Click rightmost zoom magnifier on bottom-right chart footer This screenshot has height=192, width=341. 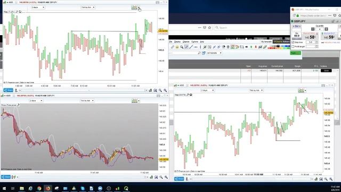[331, 179]
